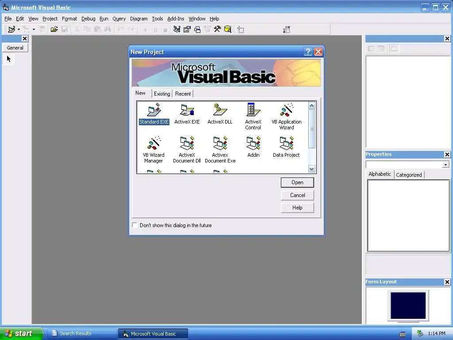The height and width of the screenshot is (340, 453).
Task: Click the system tray clock
Action: coord(437,334)
